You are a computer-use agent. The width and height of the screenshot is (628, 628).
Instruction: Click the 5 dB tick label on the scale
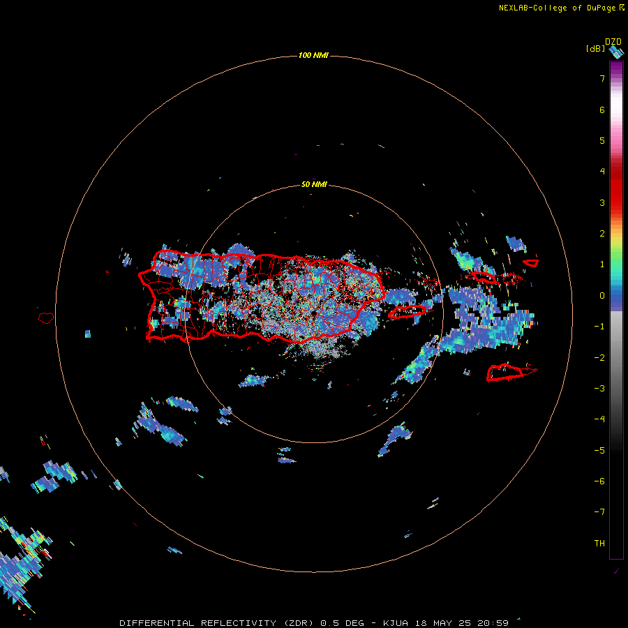(602, 140)
